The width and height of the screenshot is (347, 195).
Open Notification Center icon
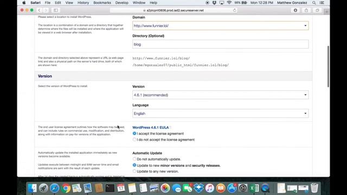[322, 3]
